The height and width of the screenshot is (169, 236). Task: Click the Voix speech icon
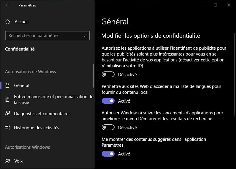[8, 161]
